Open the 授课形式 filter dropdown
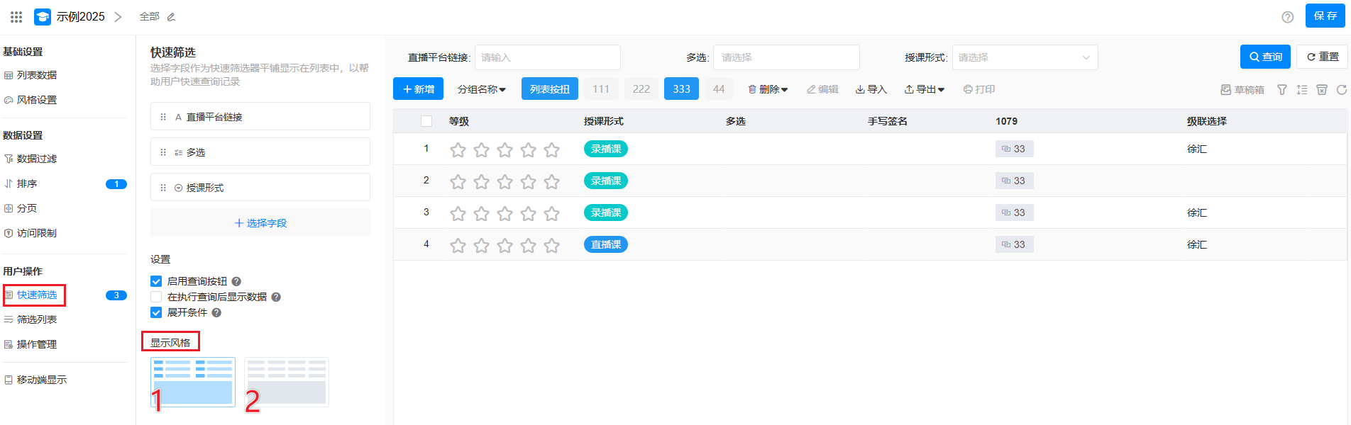 (1024, 57)
